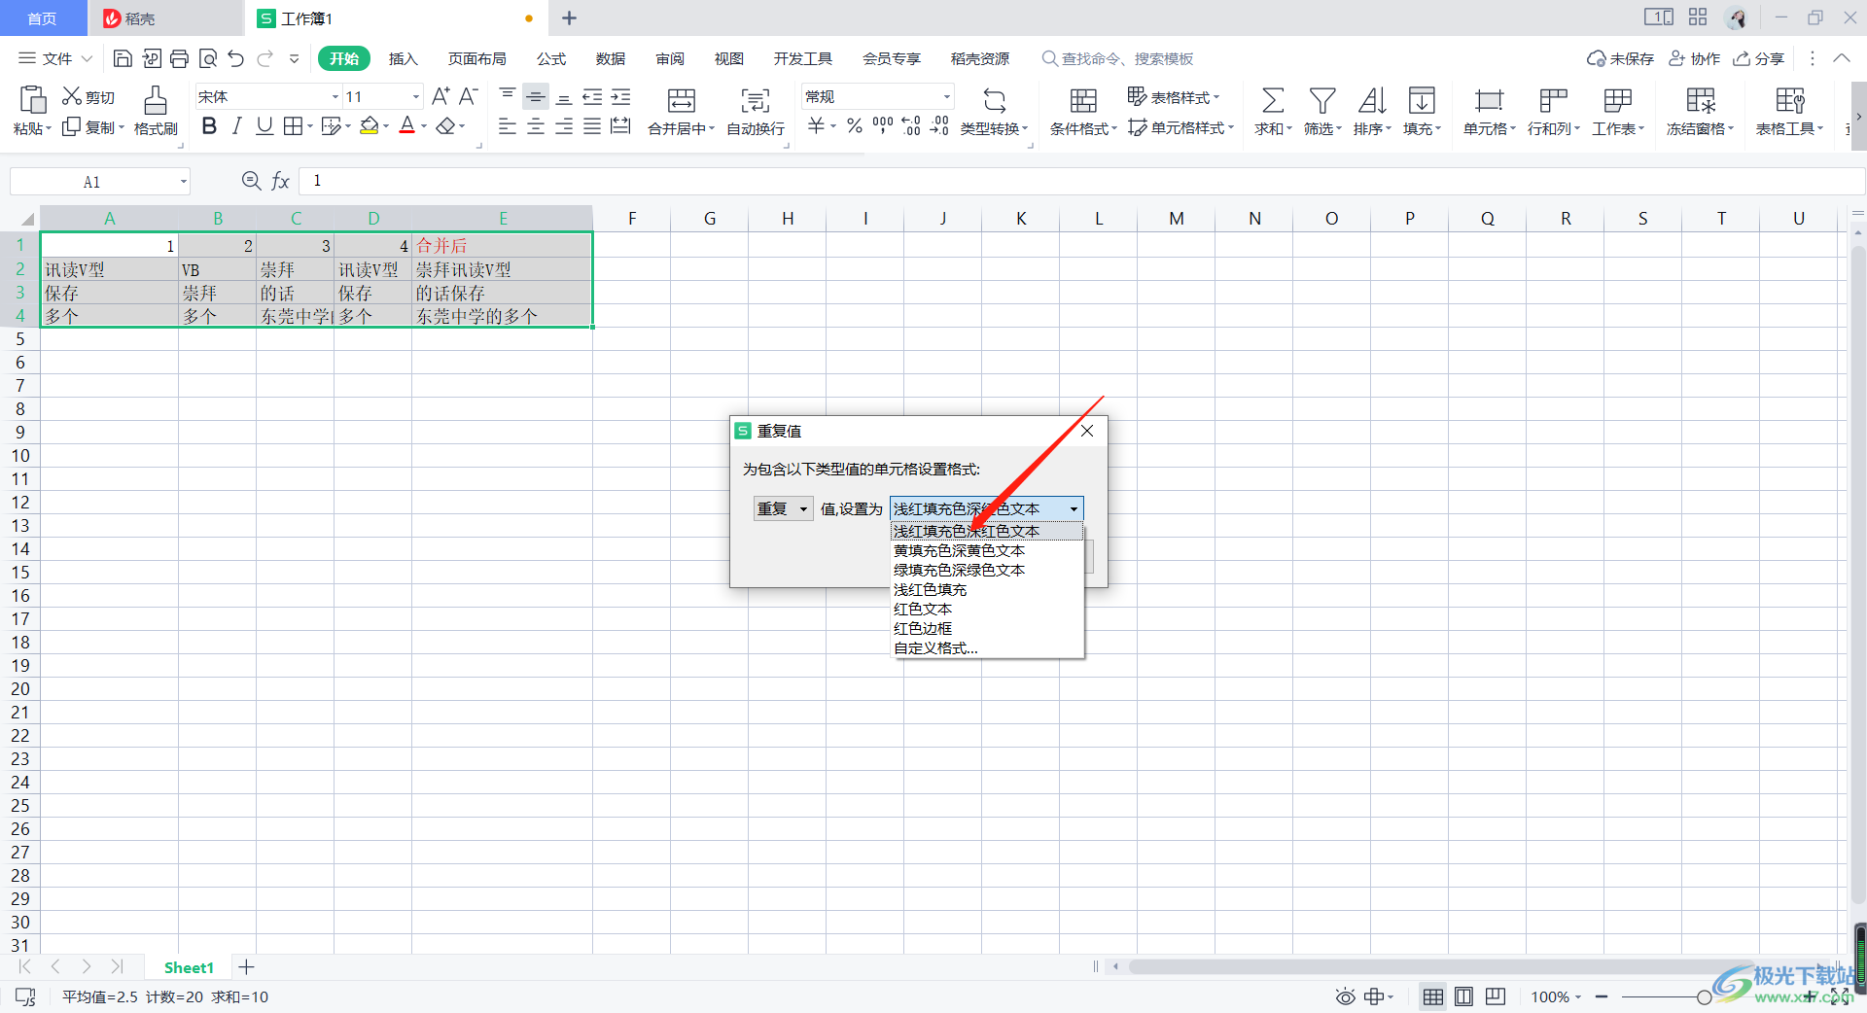Click the Decrease font size icon
The image size is (1867, 1013).
[x=468, y=96]
